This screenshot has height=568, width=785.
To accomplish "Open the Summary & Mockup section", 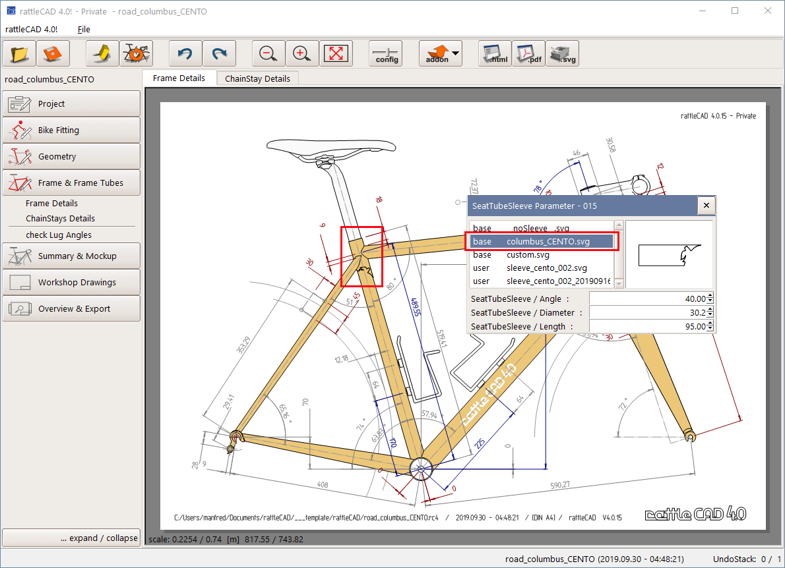I will click(71, 256).
